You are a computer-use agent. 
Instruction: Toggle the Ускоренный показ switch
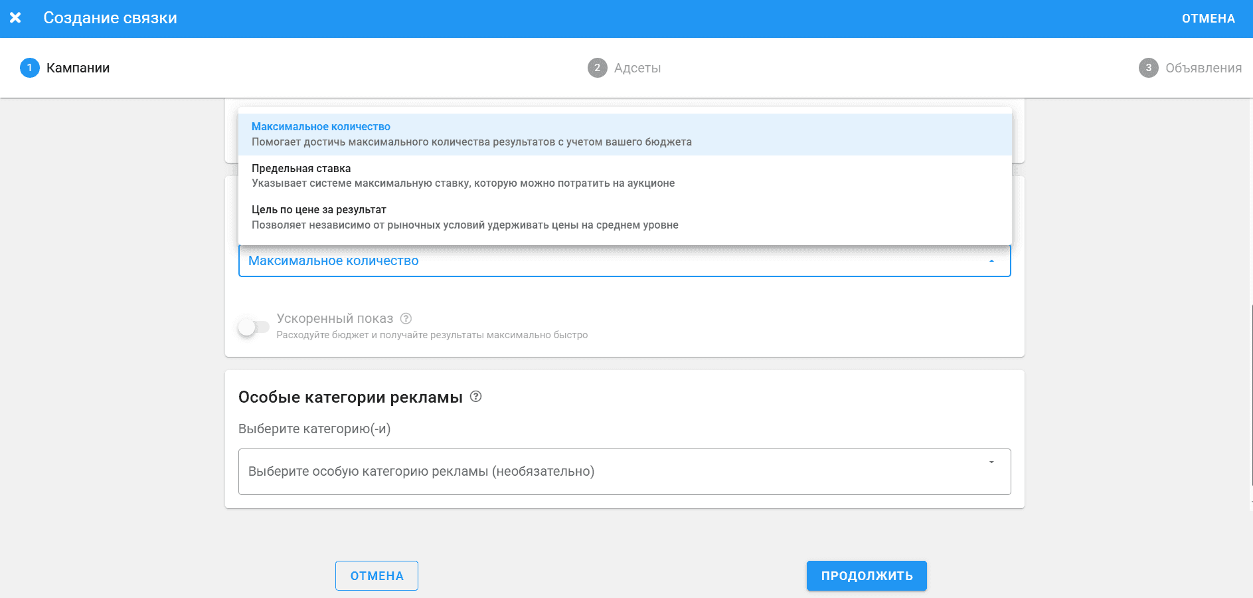click(253, 326)
